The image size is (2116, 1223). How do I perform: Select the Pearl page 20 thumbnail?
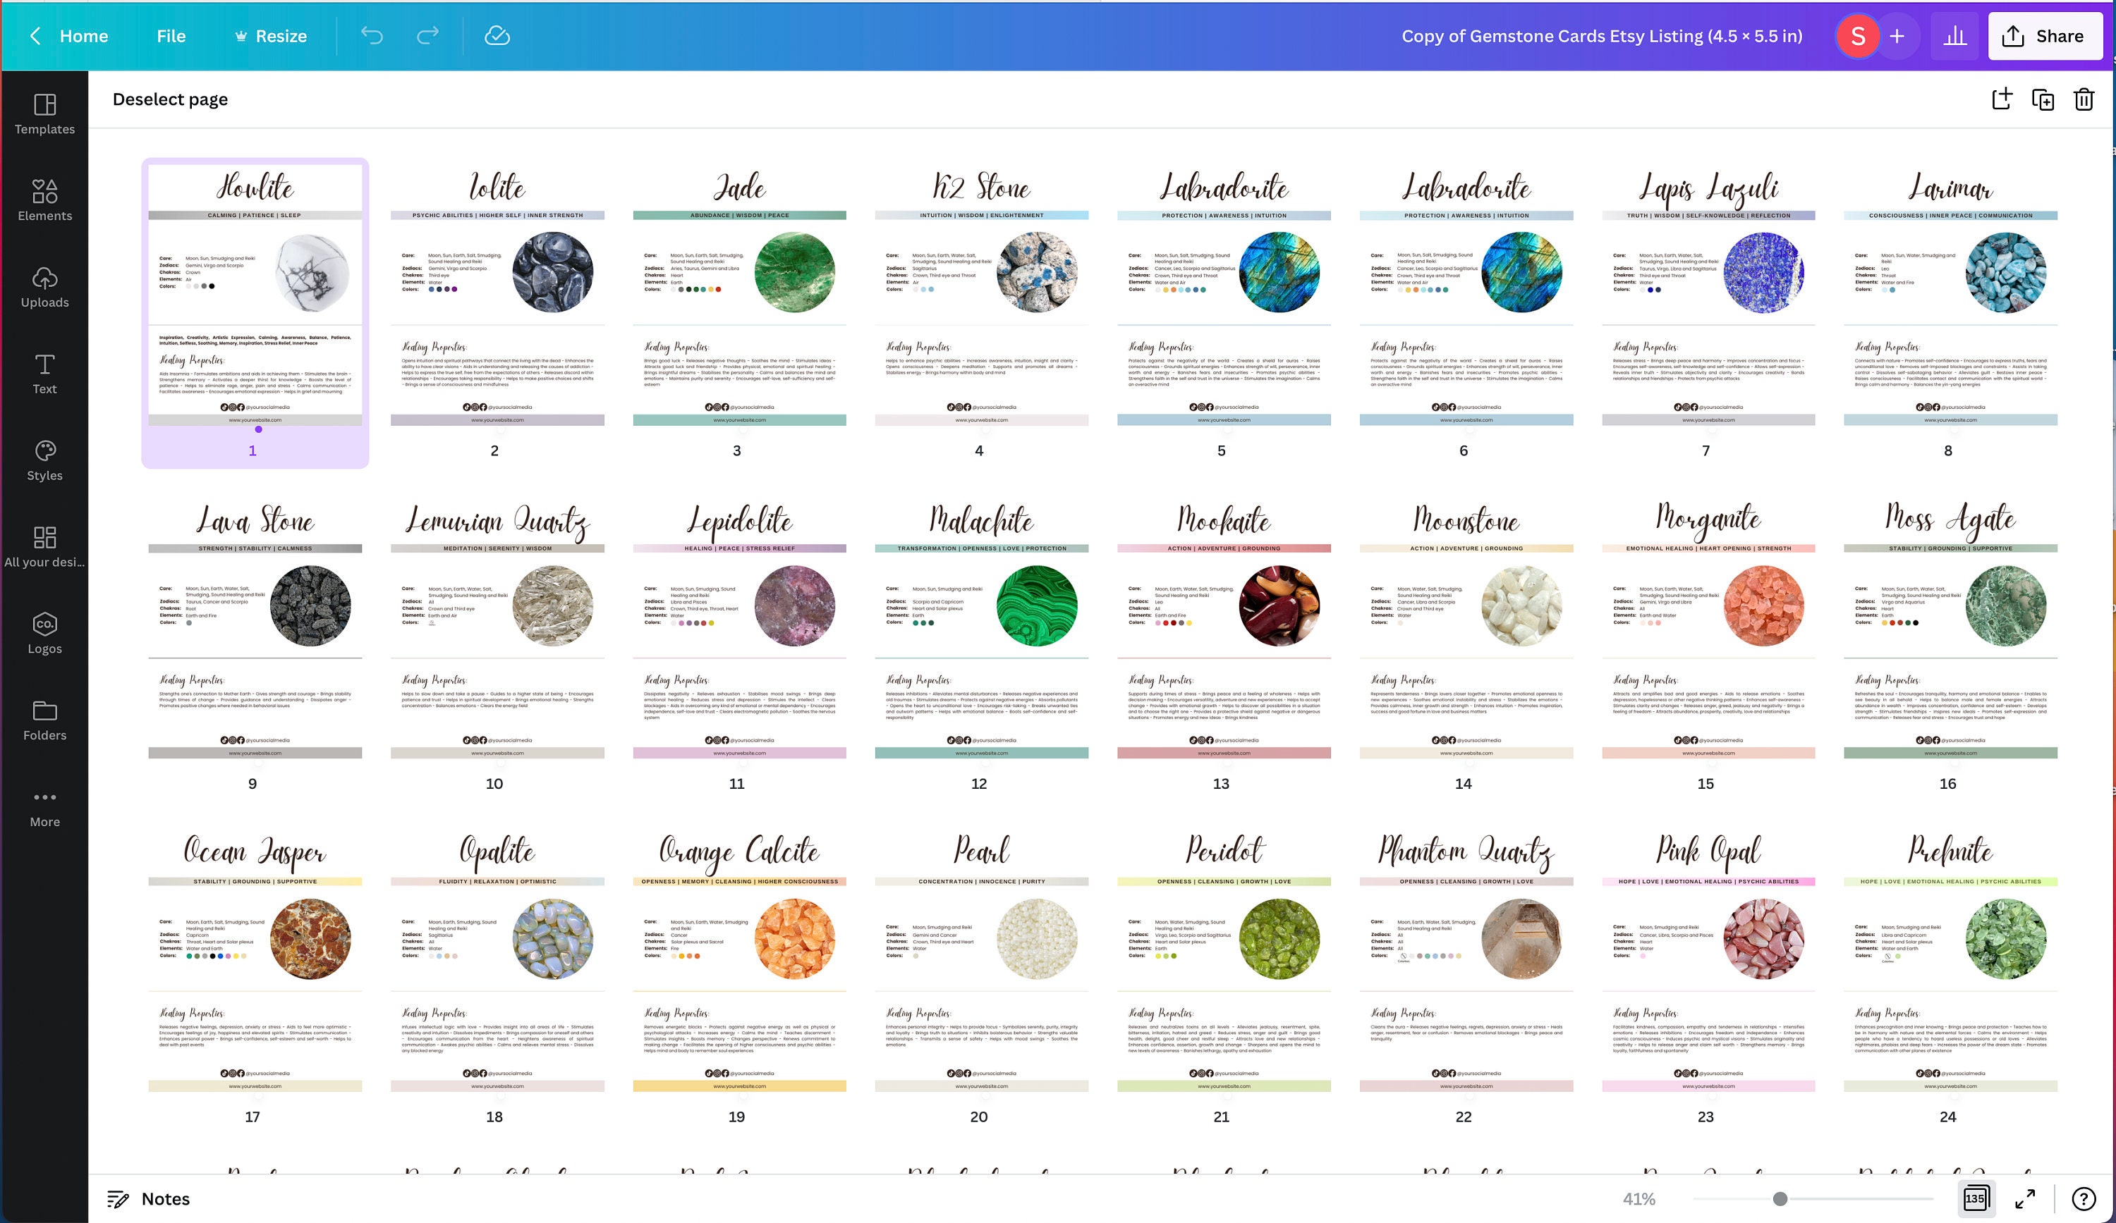pos(982,961)
